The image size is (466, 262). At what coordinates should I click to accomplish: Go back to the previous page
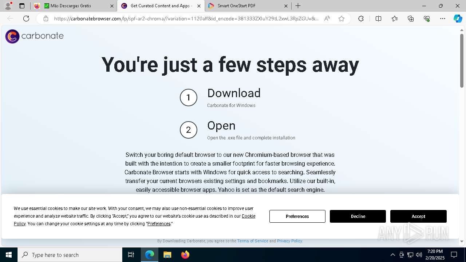[x=10, y=19]
